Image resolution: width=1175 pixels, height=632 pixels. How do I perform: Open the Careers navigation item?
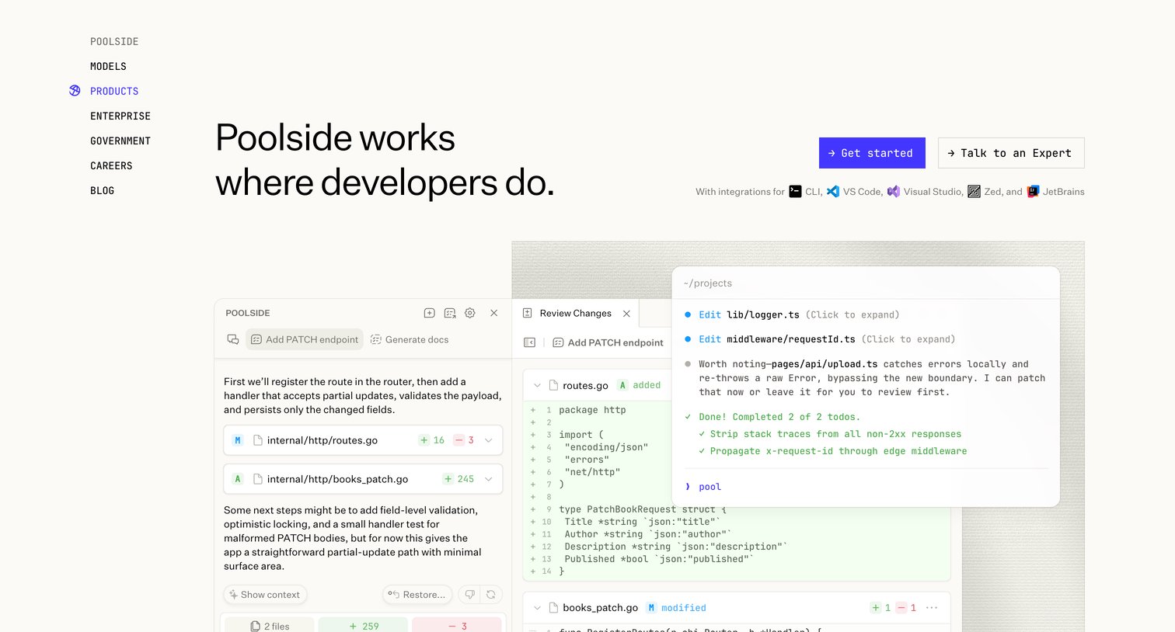(111, 165)
